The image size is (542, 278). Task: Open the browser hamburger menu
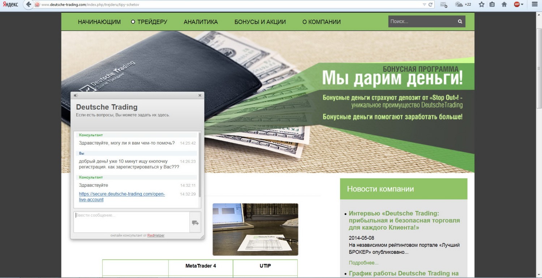tap(535, 5)
